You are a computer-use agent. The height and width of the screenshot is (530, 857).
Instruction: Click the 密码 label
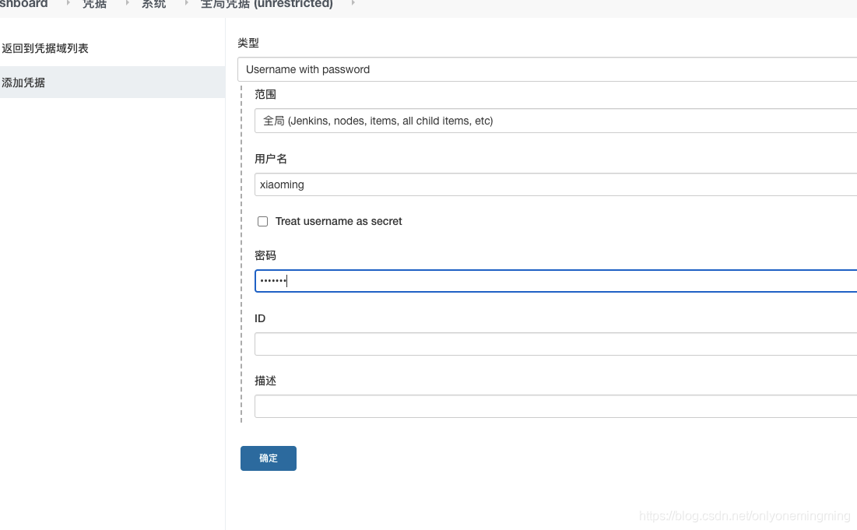click(265, 256)
